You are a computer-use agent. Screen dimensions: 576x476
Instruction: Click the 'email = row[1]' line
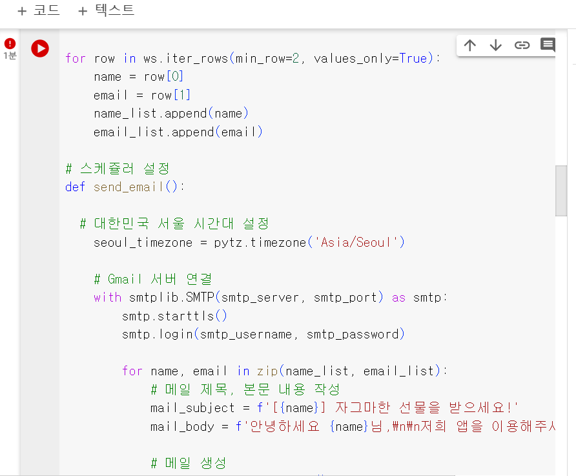coord(142,95)
